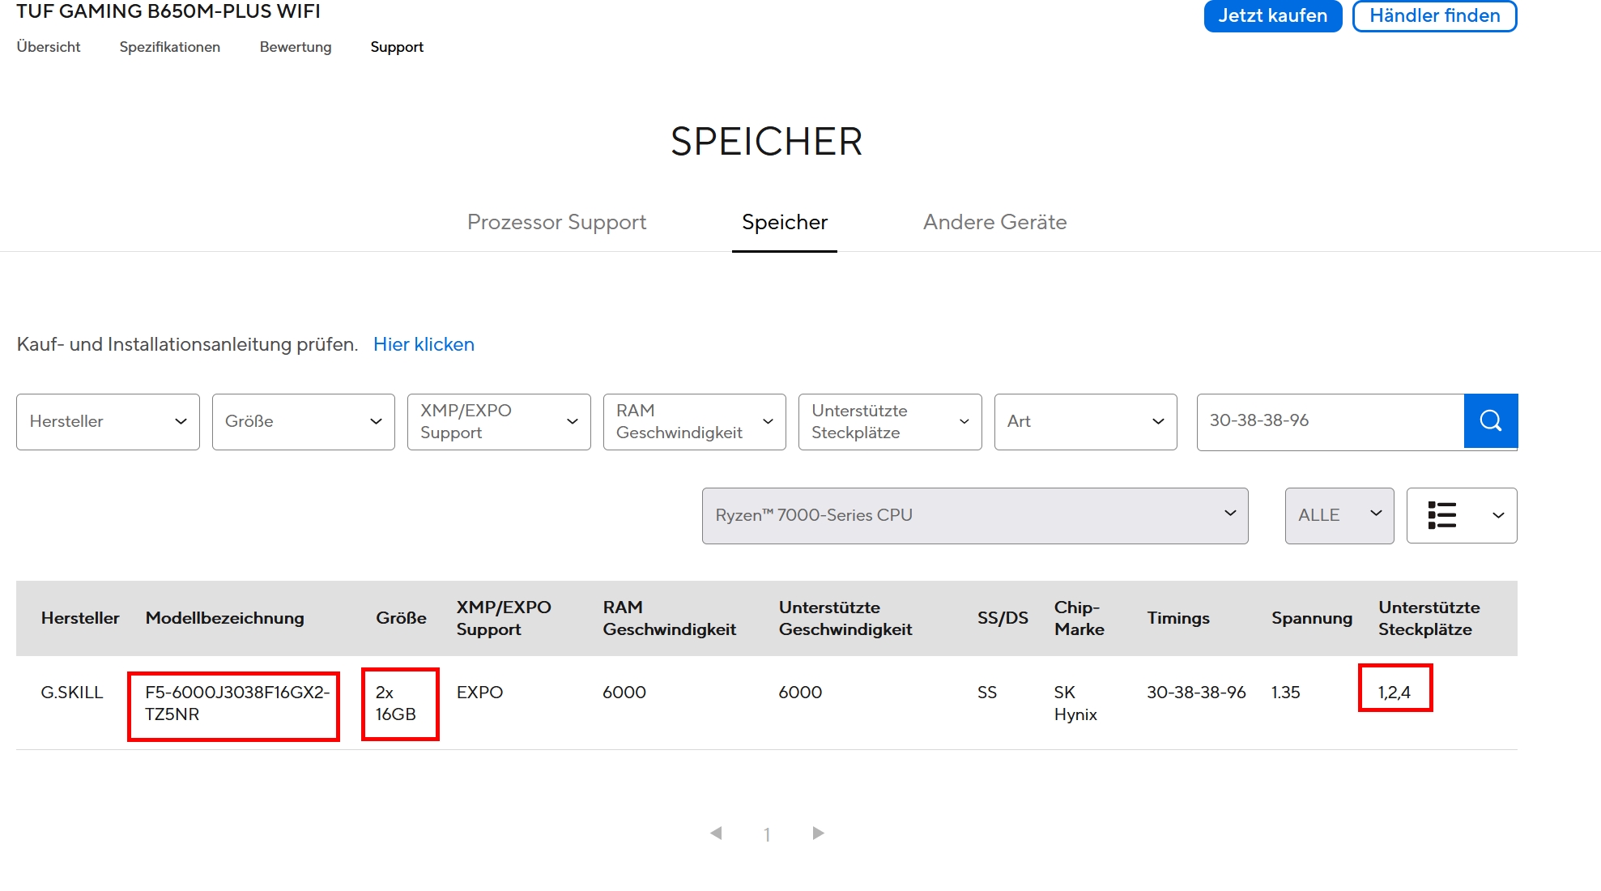
Task: Click the timings search input field
Action: click(x=1330, y=420)
